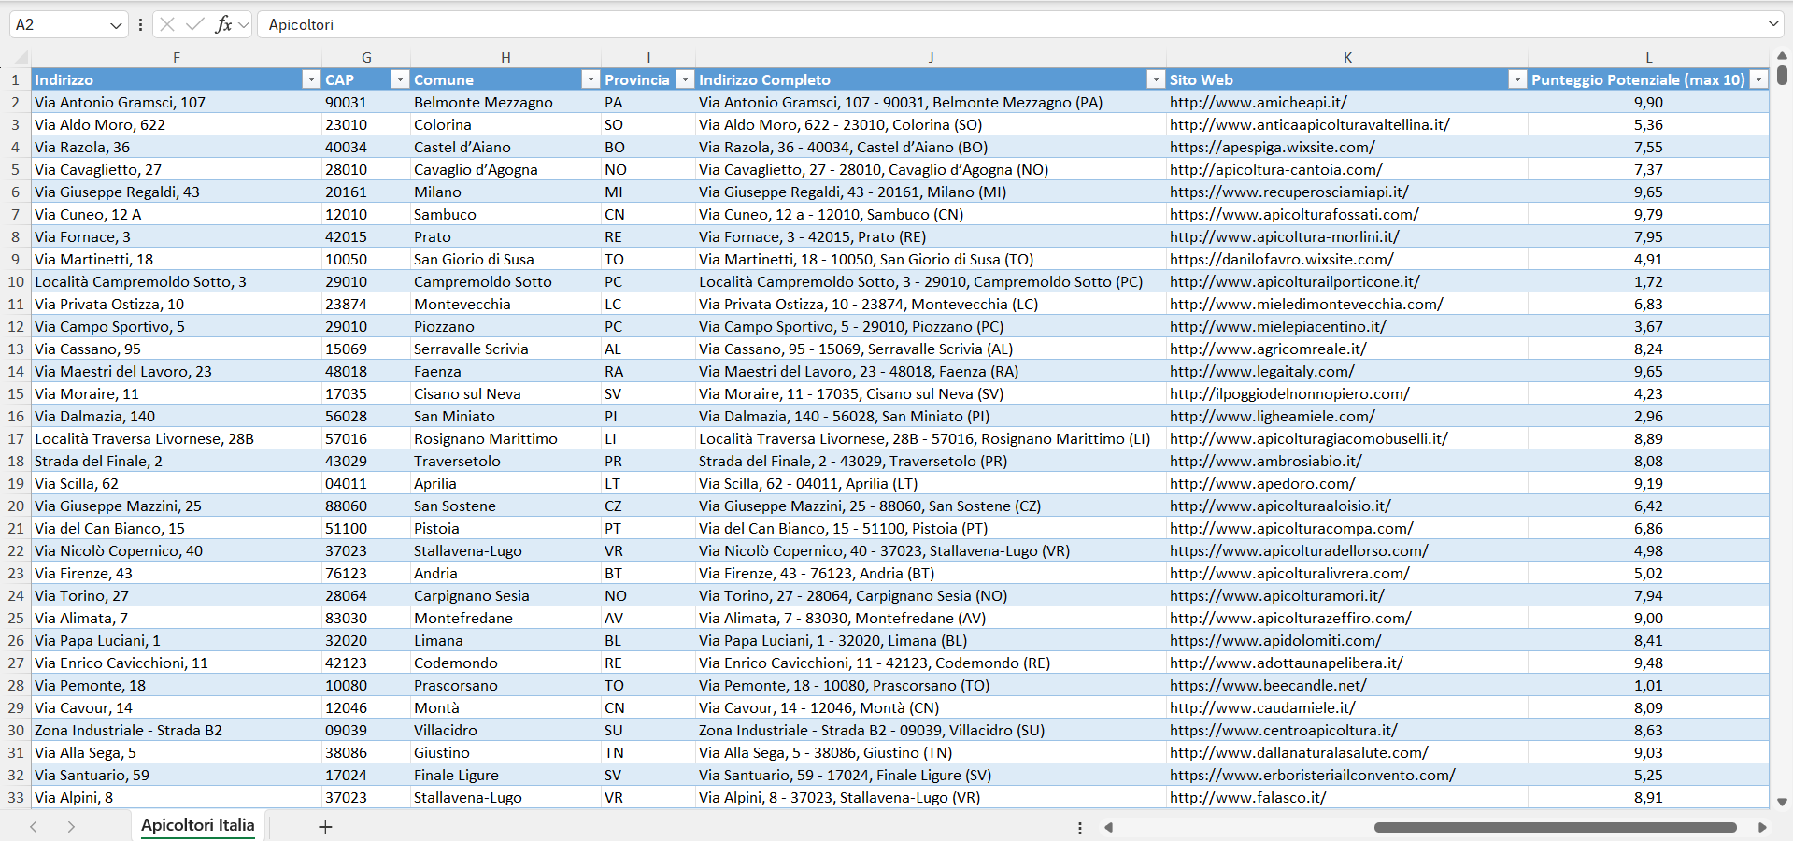Select column F header
This screenshot has height=841, width=1793.
[x=177, y=57]
